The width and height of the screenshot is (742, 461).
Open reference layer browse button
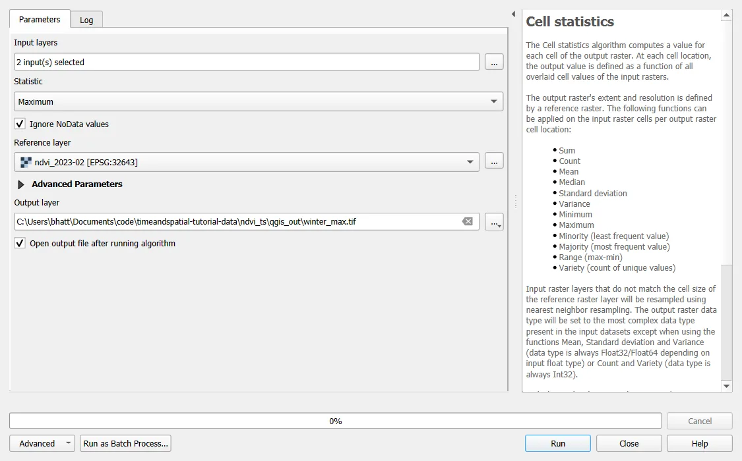click(x=494, y=161)
